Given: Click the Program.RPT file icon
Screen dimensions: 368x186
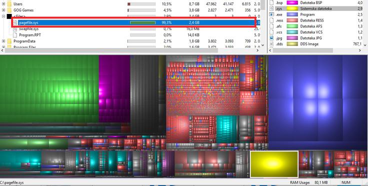Looking at the screenshot, I should tap(15, 35).
